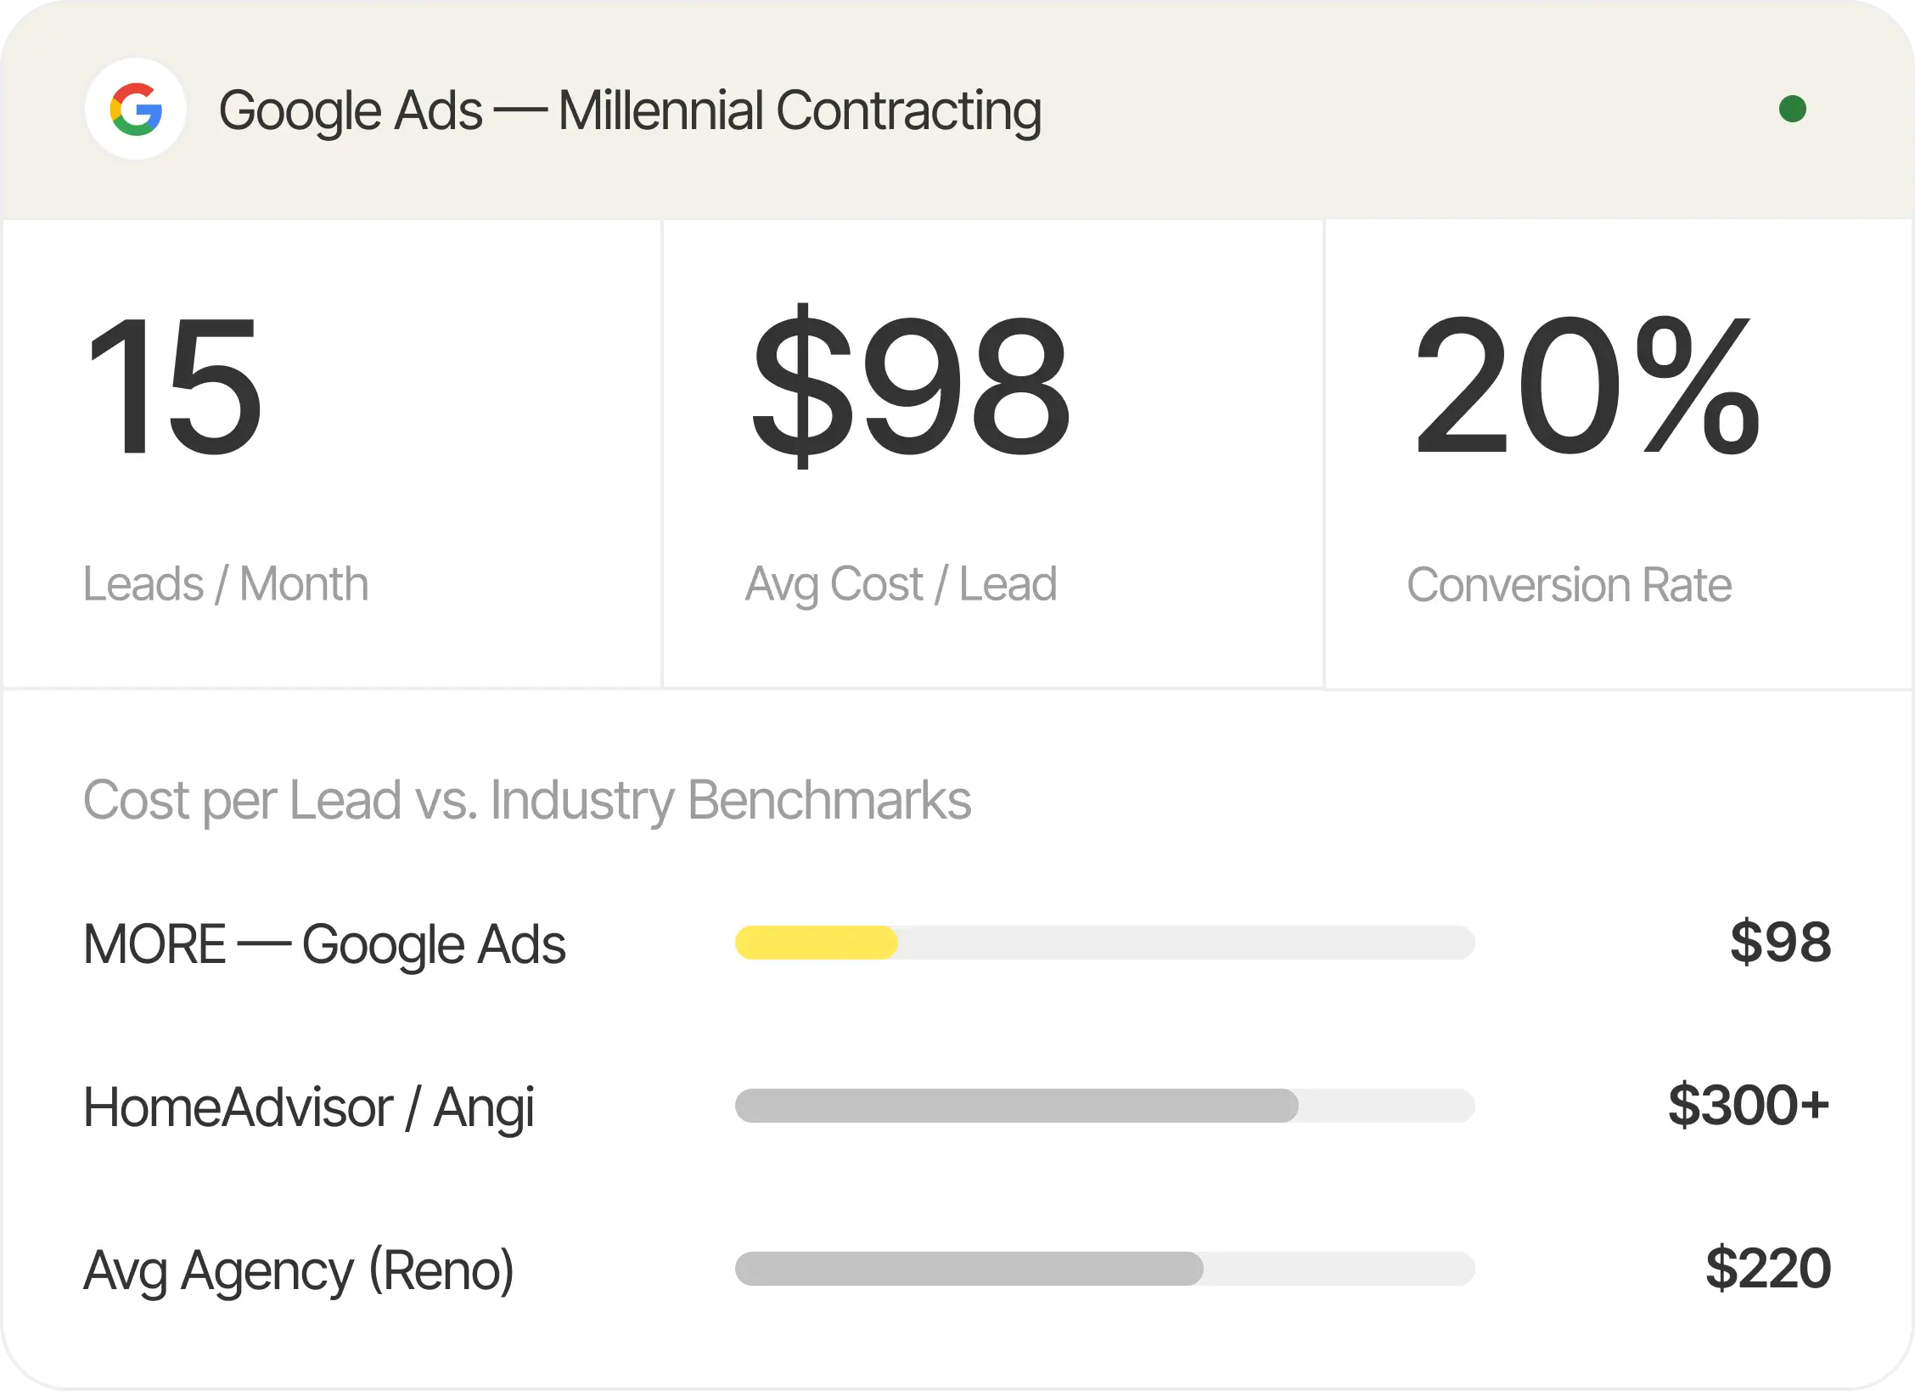
Task: Click the green status dot
Action: point(1792,109)
